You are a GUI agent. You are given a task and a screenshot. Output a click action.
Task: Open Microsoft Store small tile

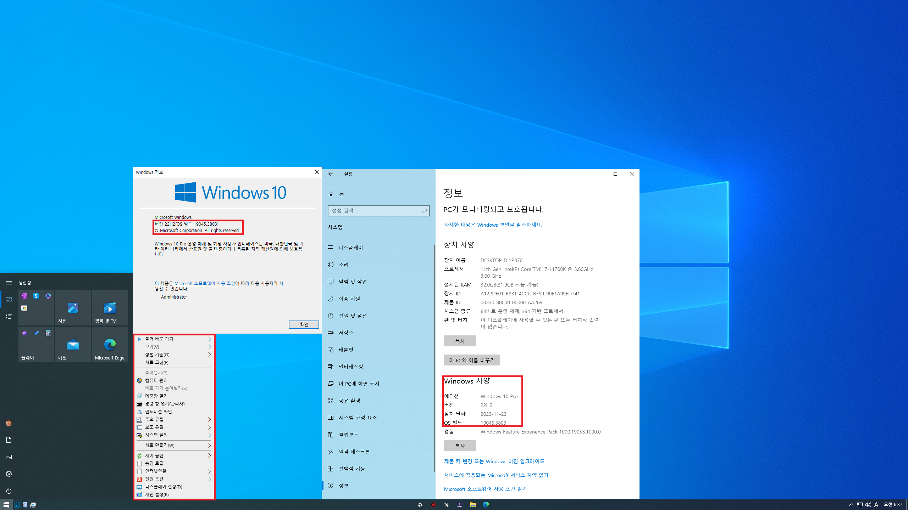pyautogui.click(x=24, y=308)
